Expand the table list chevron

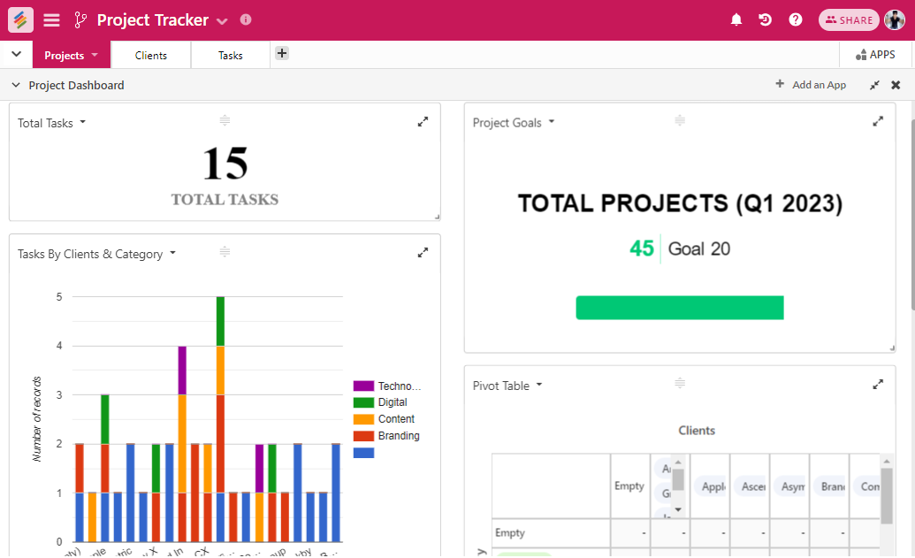(16, 54)
